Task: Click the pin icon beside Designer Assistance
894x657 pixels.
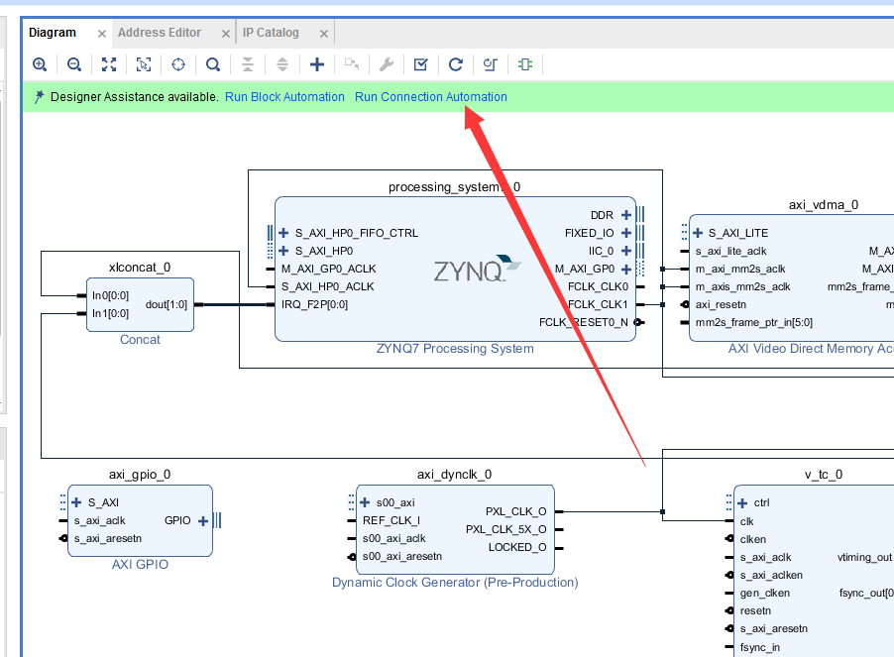Action: point(39,97)
